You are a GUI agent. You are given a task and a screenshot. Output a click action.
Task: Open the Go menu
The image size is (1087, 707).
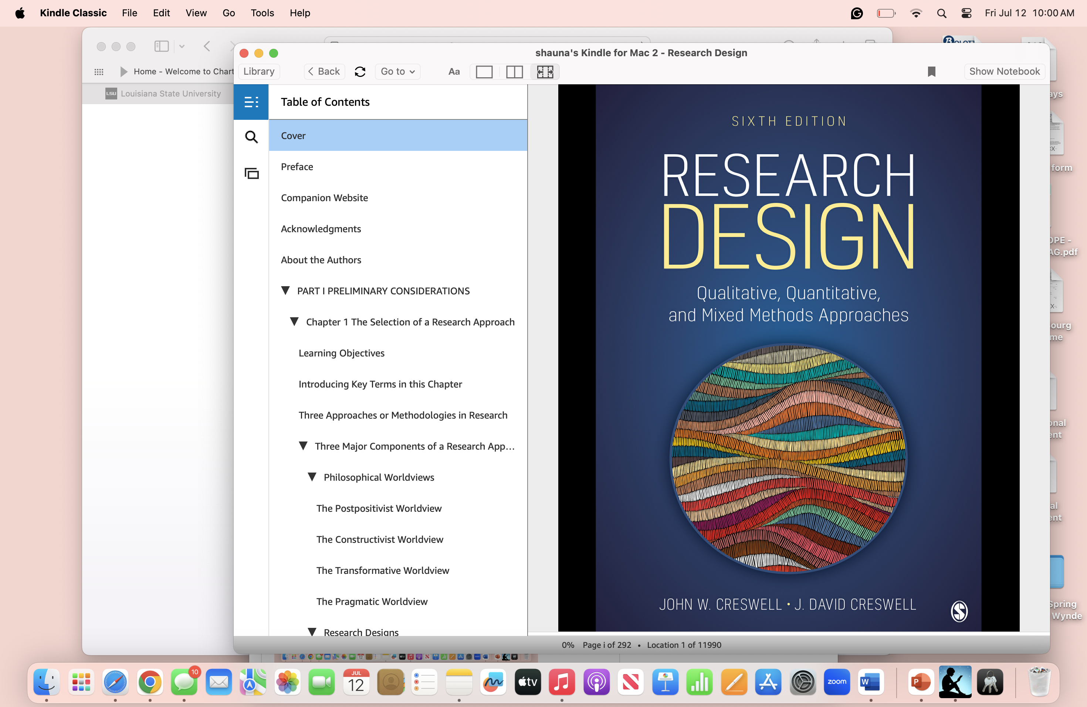coord(228,13)
